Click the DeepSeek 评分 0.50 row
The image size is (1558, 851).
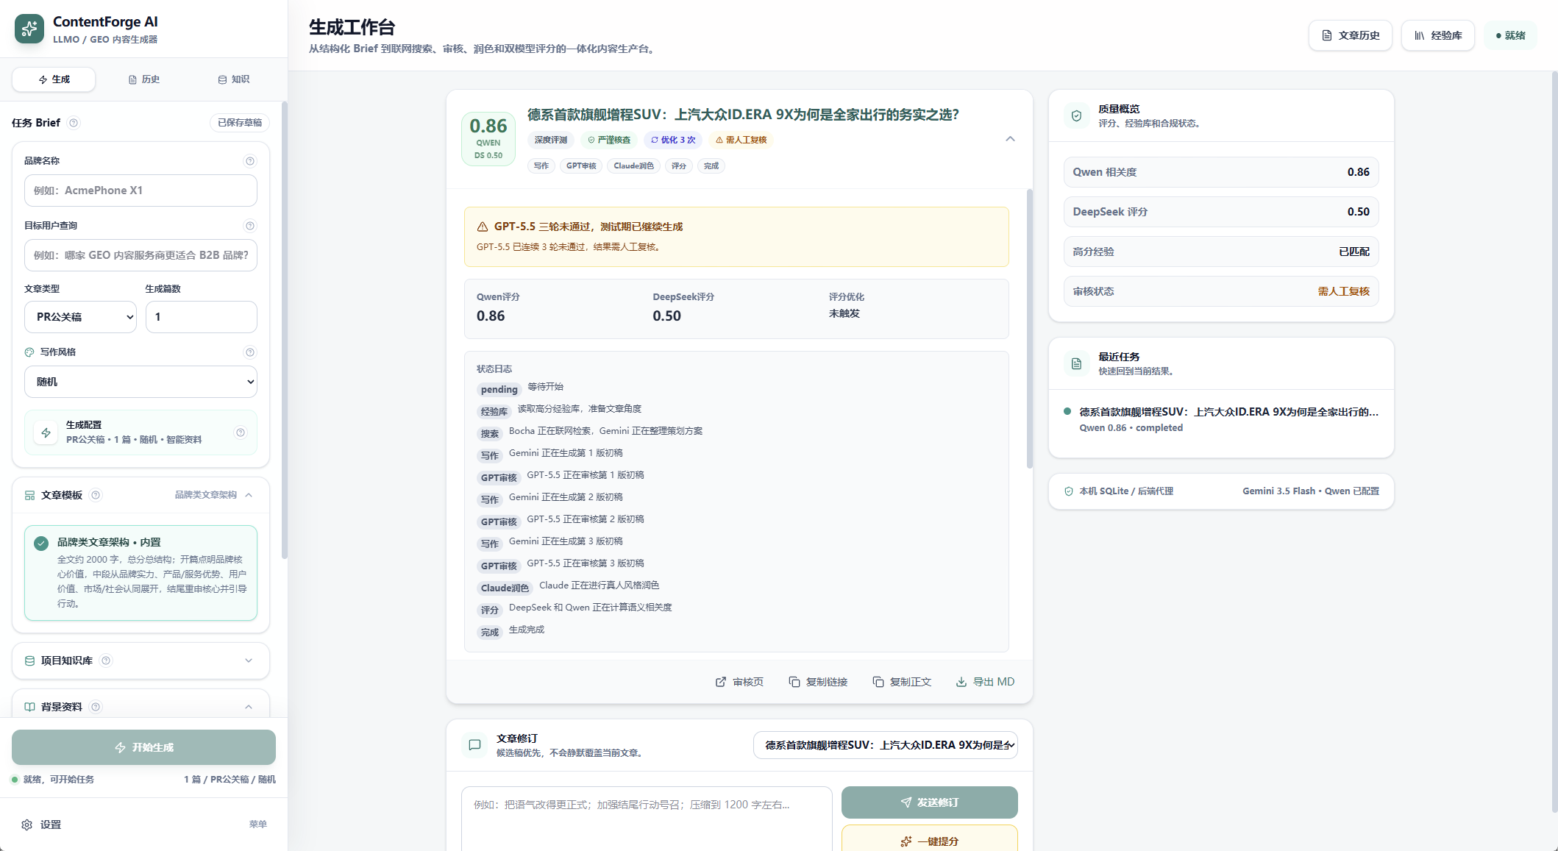(x=1221, y=212)
